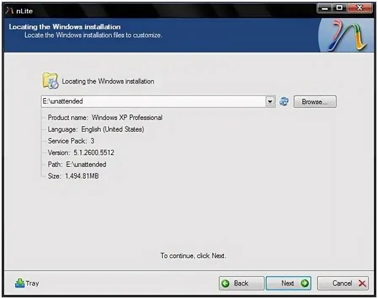Select Product name: Windows XP Professional line

105,117
